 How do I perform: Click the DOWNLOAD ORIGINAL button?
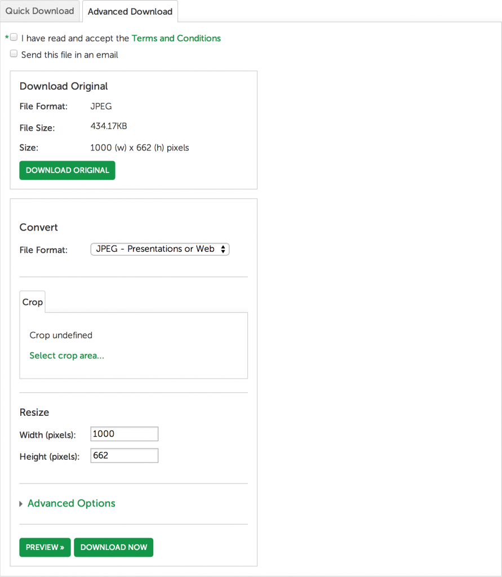67,170
